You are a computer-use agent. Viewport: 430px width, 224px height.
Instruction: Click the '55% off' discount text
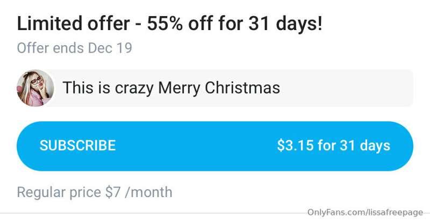click(180, 23)
